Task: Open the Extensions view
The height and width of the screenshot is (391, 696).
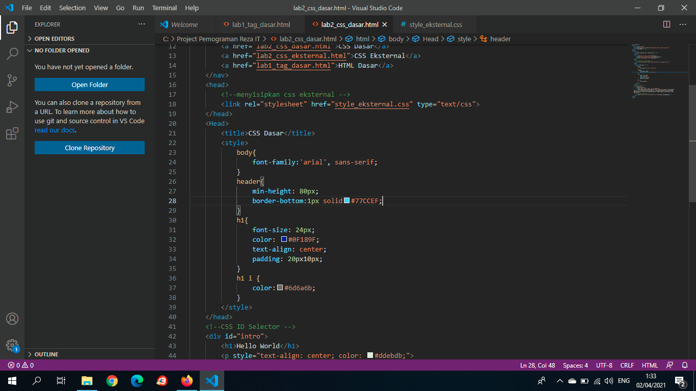Action: coord(12,133)
